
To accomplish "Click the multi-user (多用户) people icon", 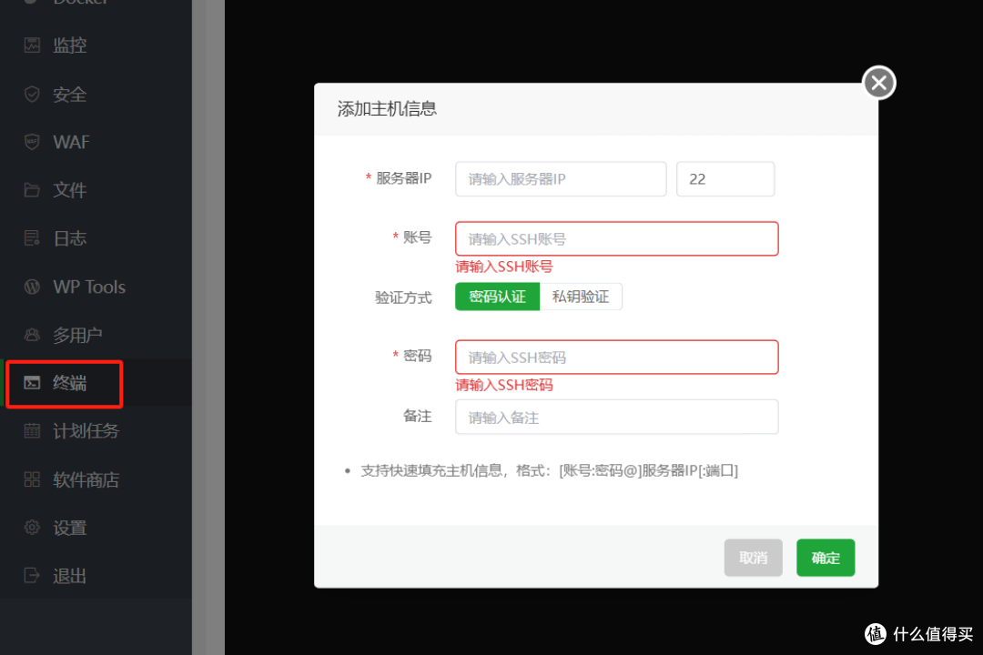I will point(32,335).
